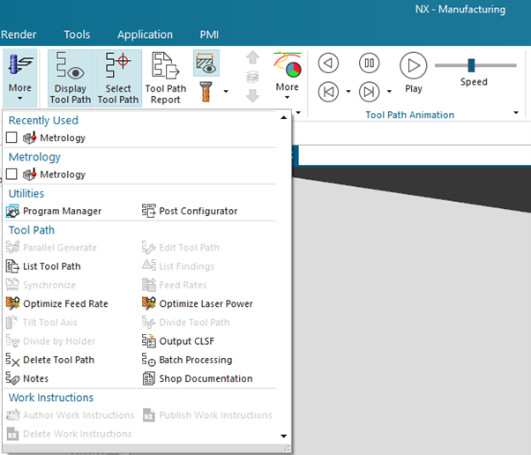Click Feed Rates command
Image resolution: width=531 pixels, height=455 pixels.
point(174,285)
